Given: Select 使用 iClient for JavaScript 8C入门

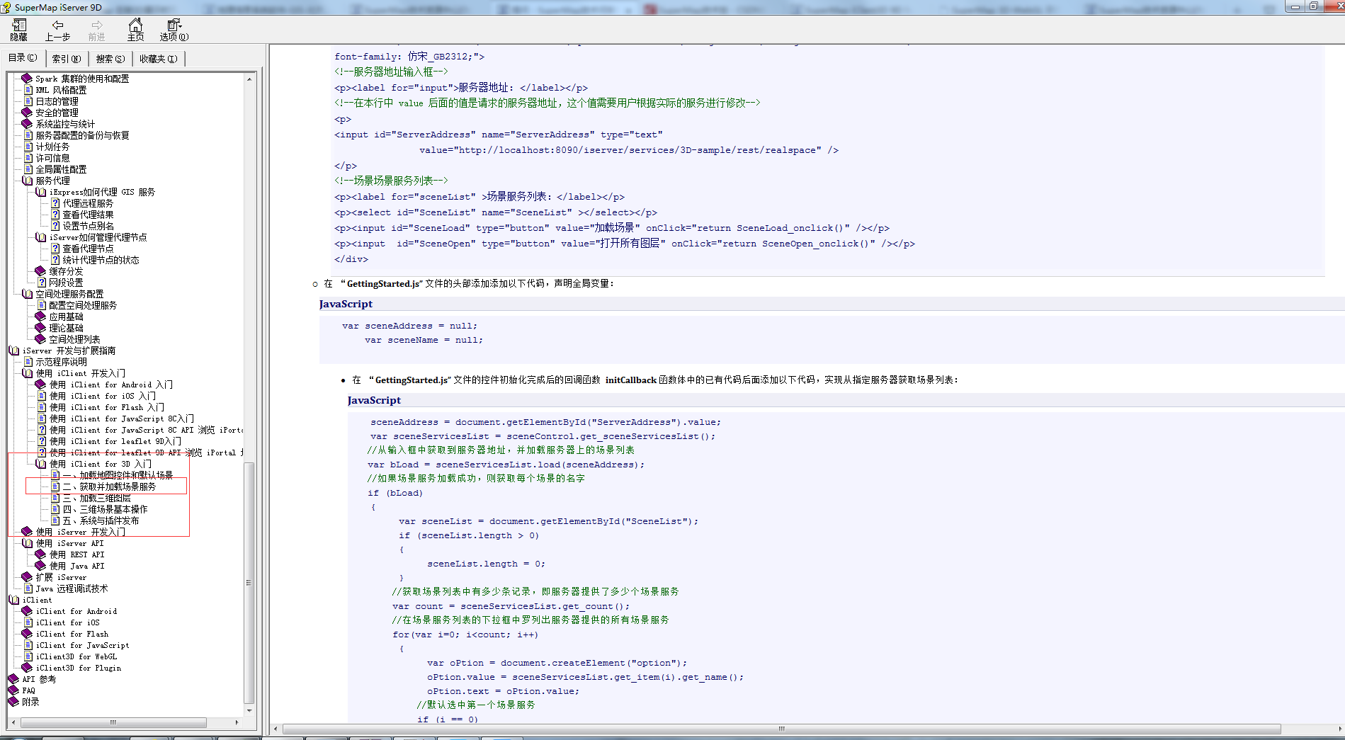Looking at the screenshot, I should tap(122, 419).
